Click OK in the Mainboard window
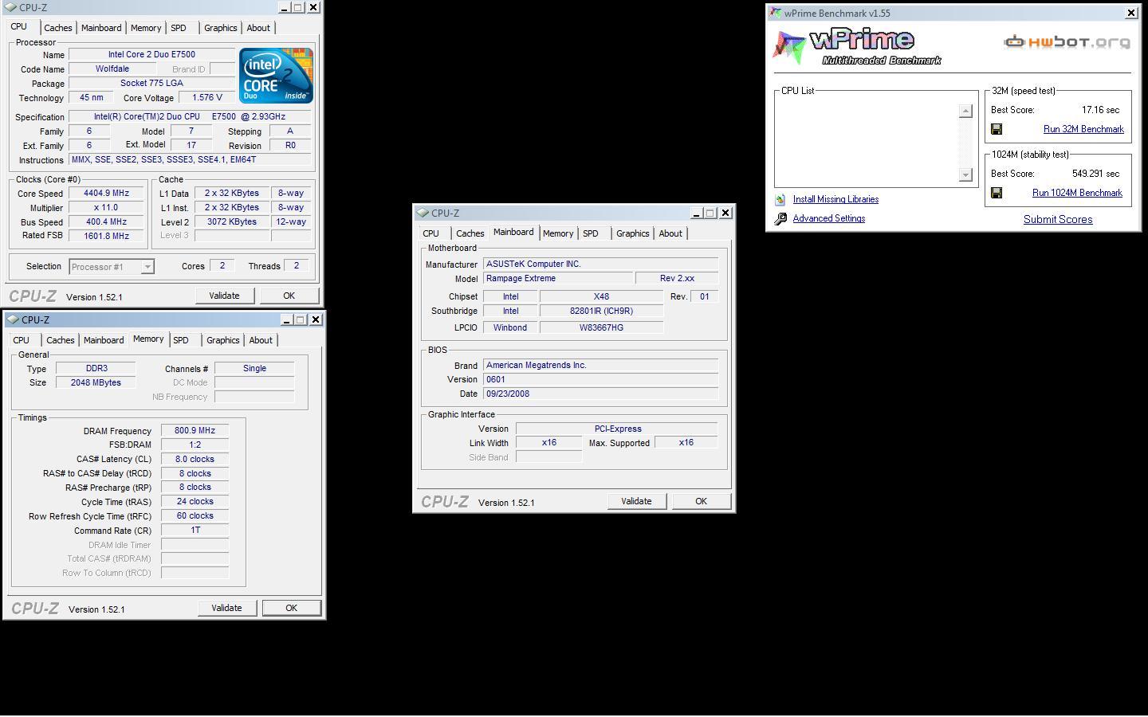 click(x=702, y=501)
